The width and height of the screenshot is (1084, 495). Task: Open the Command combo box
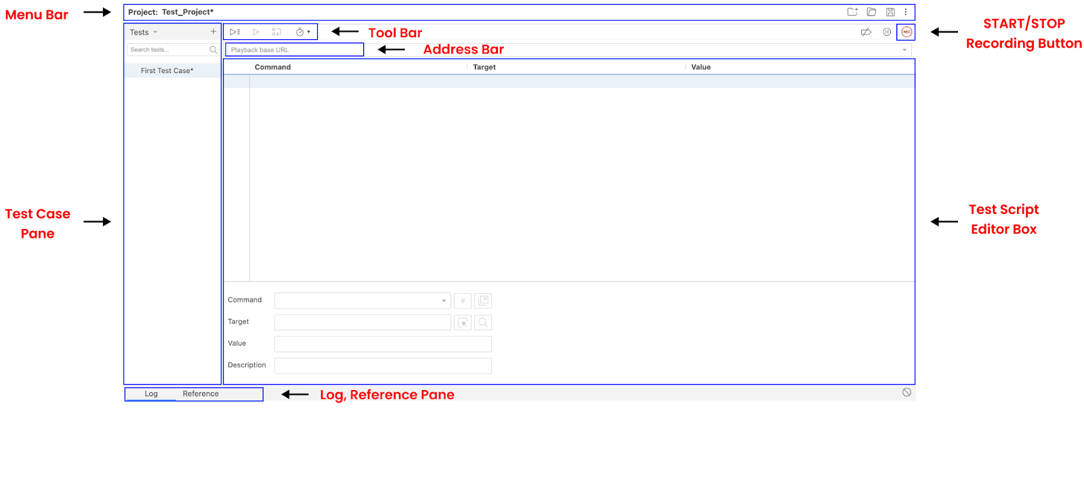tap(362, 301)
